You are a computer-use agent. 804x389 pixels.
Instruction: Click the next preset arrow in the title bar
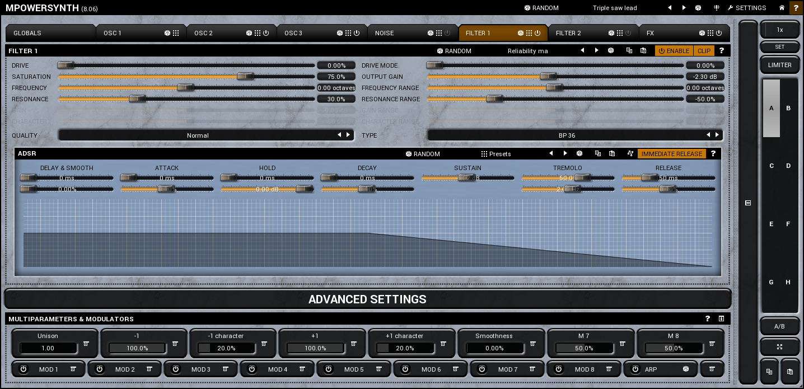[684, 8]
